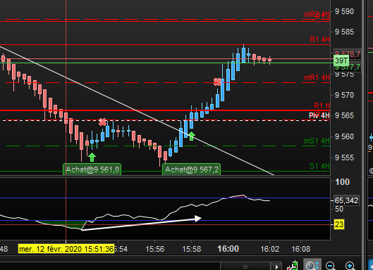This screenshot has height=270, width=373.
Task: Click the 9 590 price axis label
Action: (x=344, y=11)
